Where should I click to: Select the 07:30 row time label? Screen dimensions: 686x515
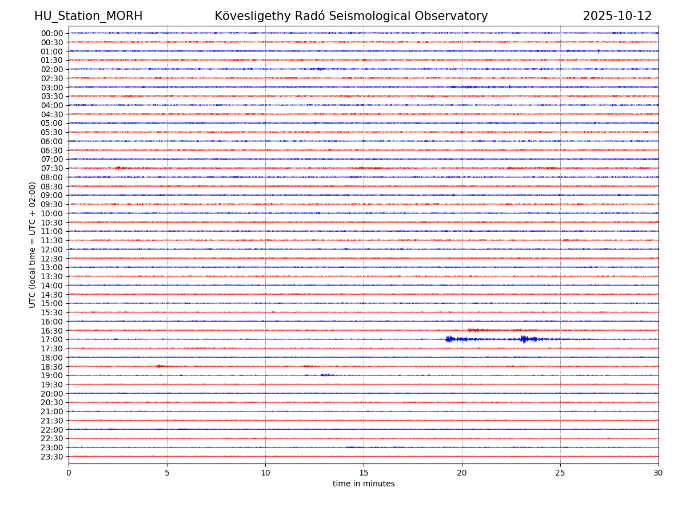(x=52, y=168)
